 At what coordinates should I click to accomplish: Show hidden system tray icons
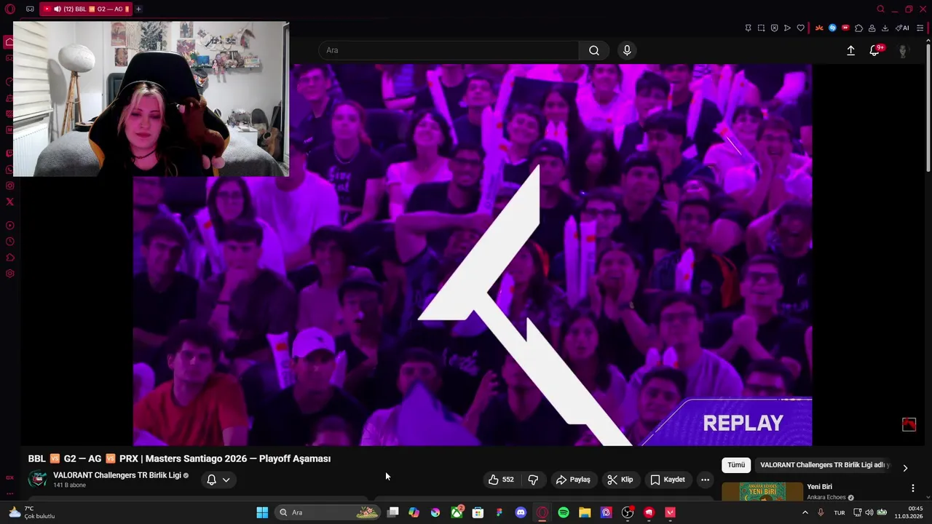(x=805, y=512)
